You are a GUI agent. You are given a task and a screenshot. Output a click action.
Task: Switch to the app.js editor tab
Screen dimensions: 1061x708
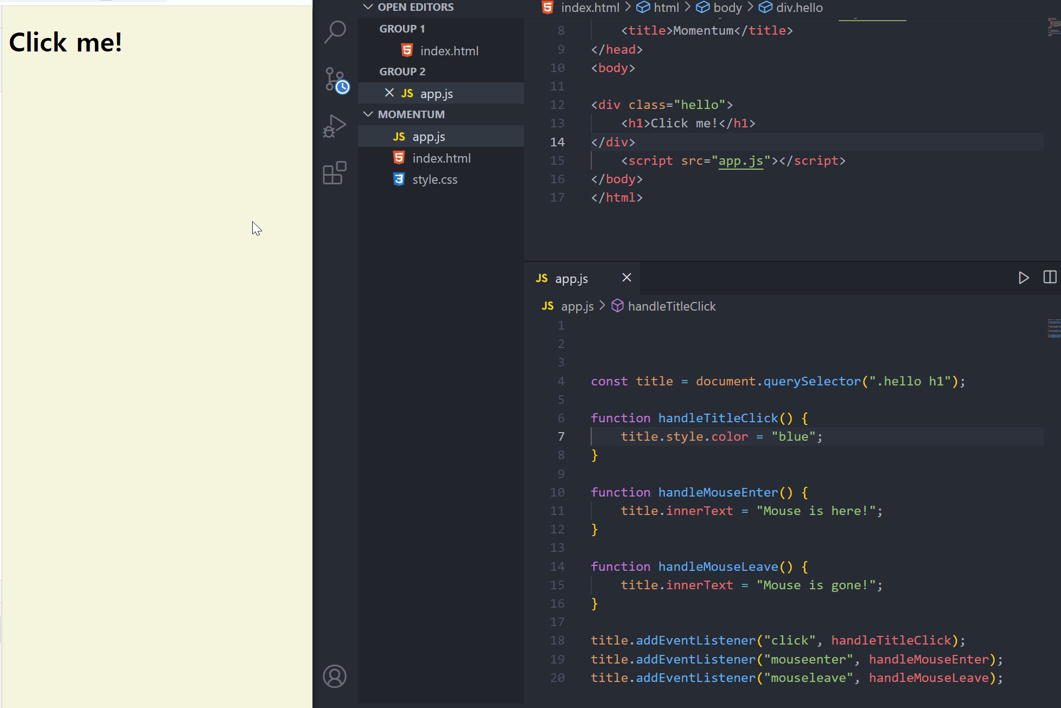point(571,279)
